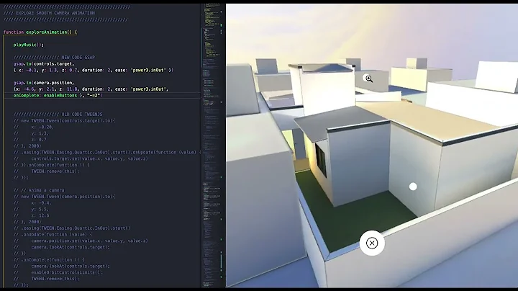Click the white dot hotspot in the courtyard
Screen dimensions: 518x291
tap(413, 187)
